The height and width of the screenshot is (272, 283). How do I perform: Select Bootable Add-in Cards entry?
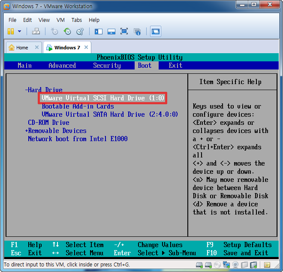coord(78,106)
